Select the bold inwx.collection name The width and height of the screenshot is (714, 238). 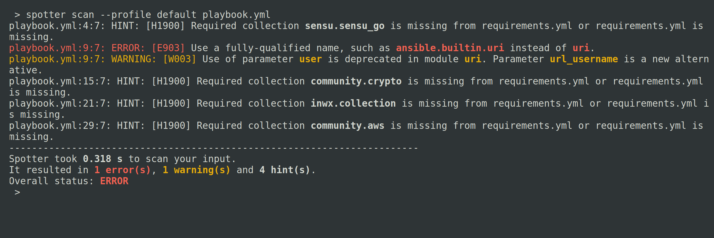click(x=353, y=104)
